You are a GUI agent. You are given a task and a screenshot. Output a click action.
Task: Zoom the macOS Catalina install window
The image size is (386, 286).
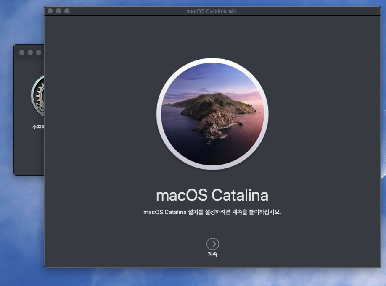click(x=67, y=11)
